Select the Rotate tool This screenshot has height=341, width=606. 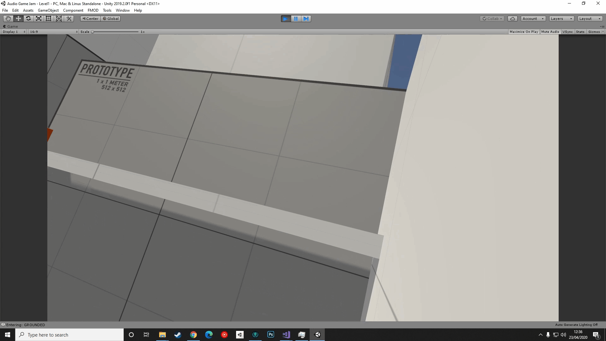28,19
